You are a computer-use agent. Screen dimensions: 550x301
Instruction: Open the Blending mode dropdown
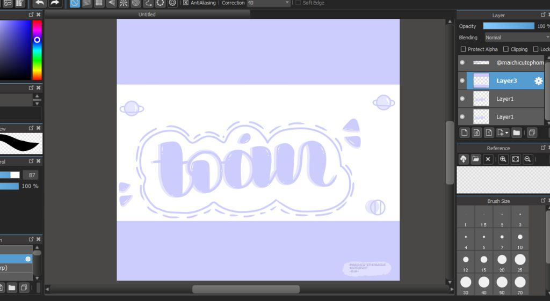(517, 38)
